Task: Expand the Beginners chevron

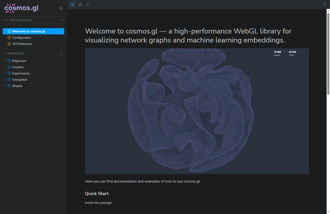Action: 5,61
